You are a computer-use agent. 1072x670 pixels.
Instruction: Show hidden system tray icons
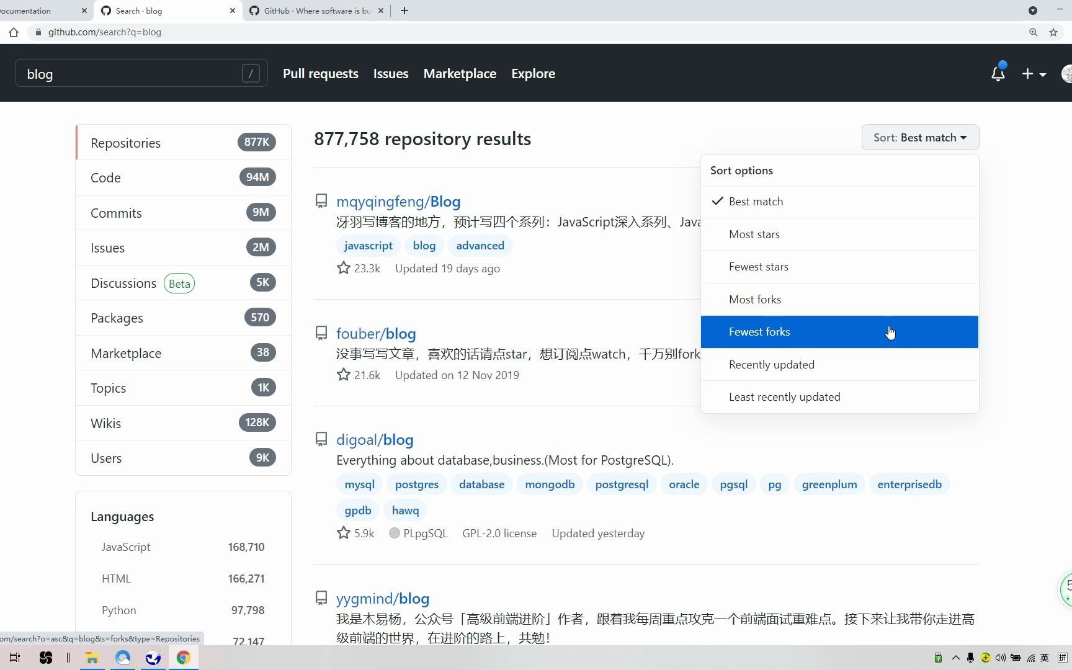(955, 658)
